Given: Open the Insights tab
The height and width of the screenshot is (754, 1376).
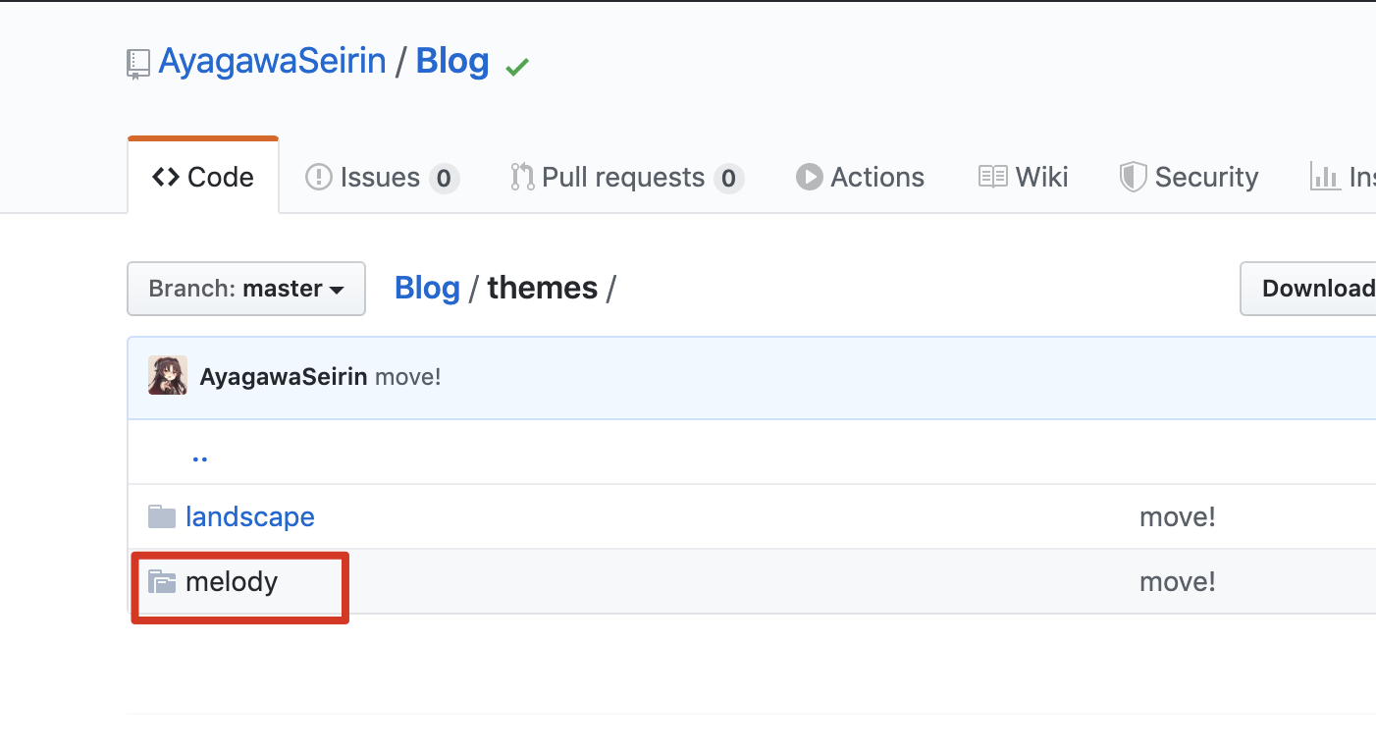Looking at the screenshot, I should click(1345, 177).
